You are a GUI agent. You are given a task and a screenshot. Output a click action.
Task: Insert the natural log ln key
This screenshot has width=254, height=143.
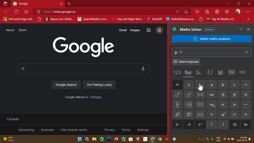(212, 115)
